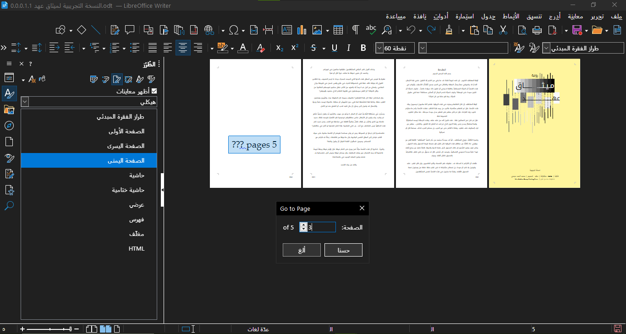Click the Insert Special Character omega icon
Screen dimensions: 626x334
pyautogui.click(x=234, y=30)
